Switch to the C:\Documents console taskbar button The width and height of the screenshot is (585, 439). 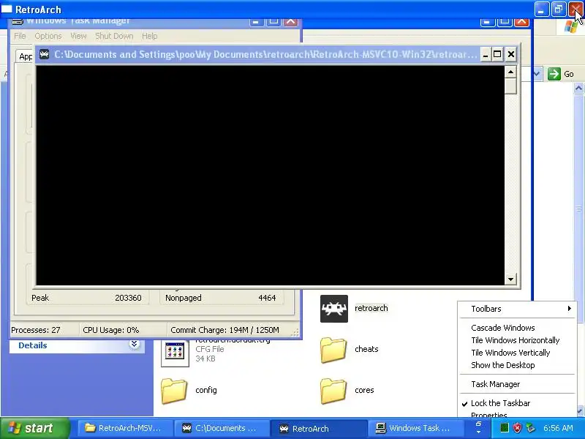222,428
